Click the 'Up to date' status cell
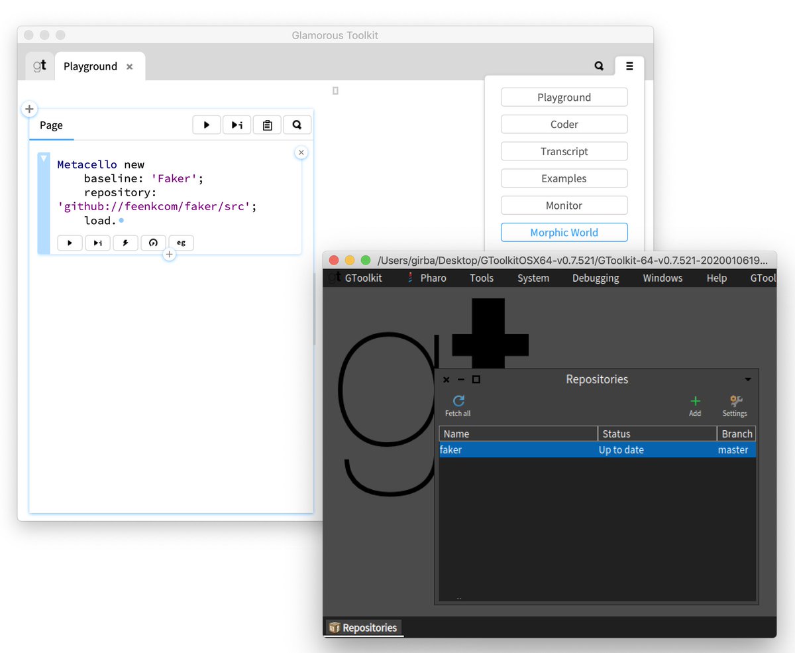 [621, 449]
